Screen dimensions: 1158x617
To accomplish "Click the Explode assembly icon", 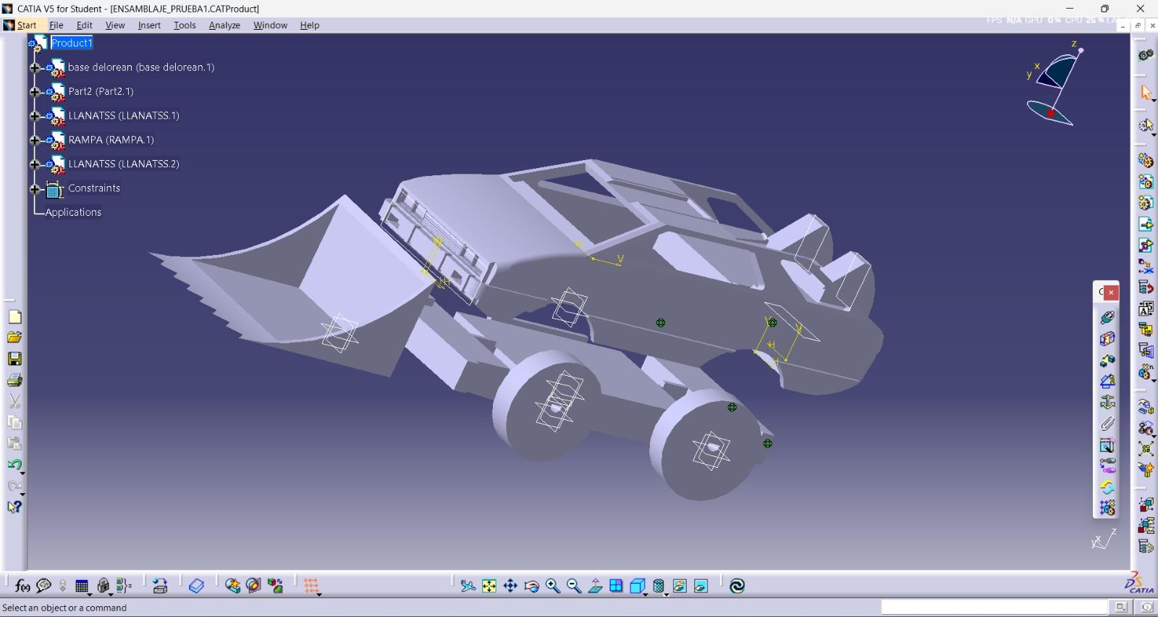I will click(1146, 449).
